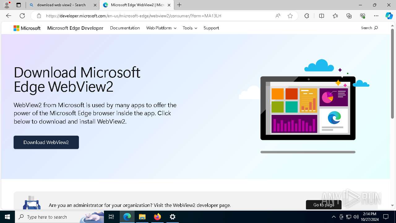Image resolution: width=396 pixels, height=223 pixels.
Task: Go back with the back arrow
Action: pos(9,16)
